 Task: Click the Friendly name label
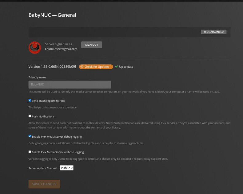click(37, 77)
